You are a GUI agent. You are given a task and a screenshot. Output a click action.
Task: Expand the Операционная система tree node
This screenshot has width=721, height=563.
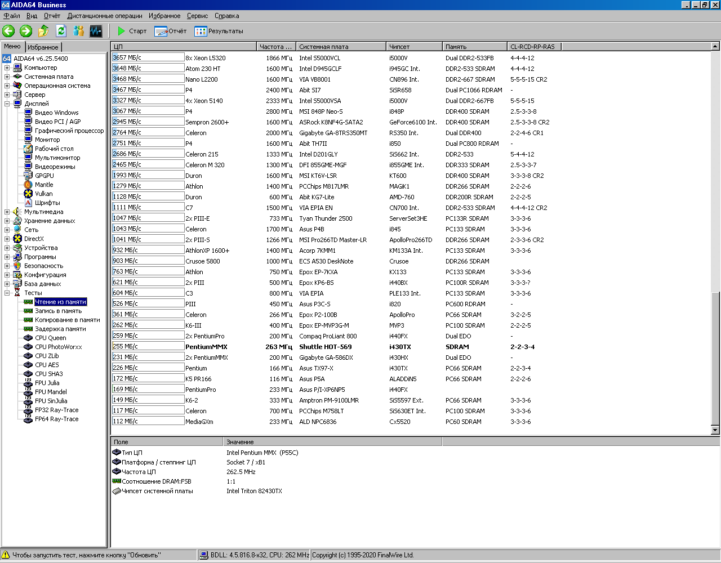[x=7, y=86]
